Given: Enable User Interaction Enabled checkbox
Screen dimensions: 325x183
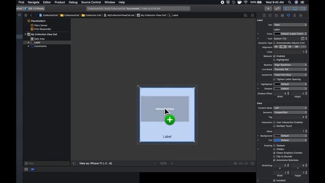Looking at the screenshot, I should tap(274, 122).
